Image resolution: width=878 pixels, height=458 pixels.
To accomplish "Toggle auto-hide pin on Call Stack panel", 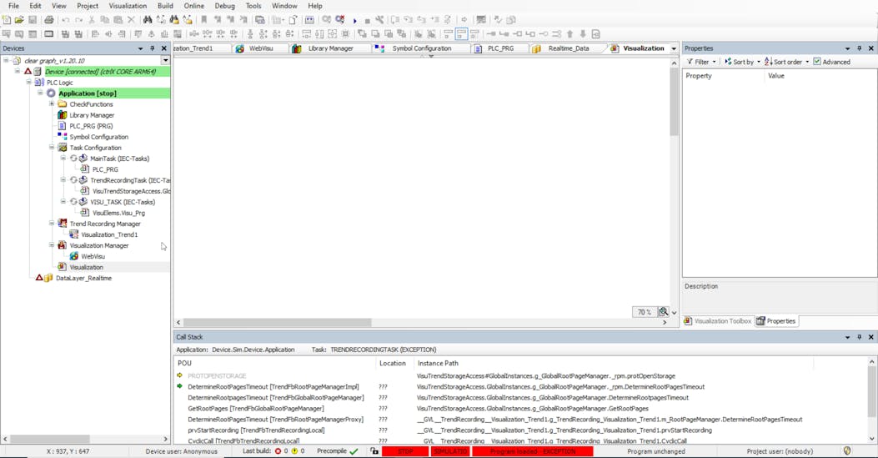I will point(860,337).
